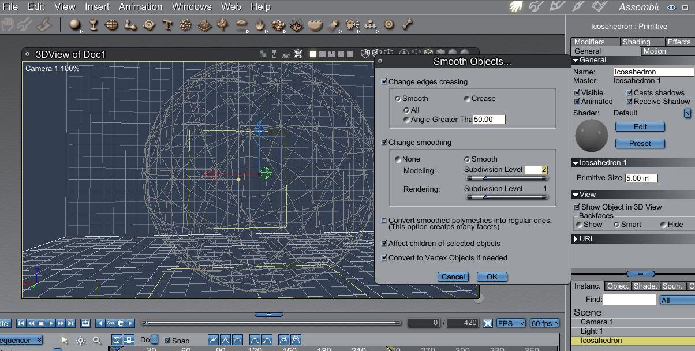Go to the first frame
This screenshot has height=351, width=695.
pos(21,323)
